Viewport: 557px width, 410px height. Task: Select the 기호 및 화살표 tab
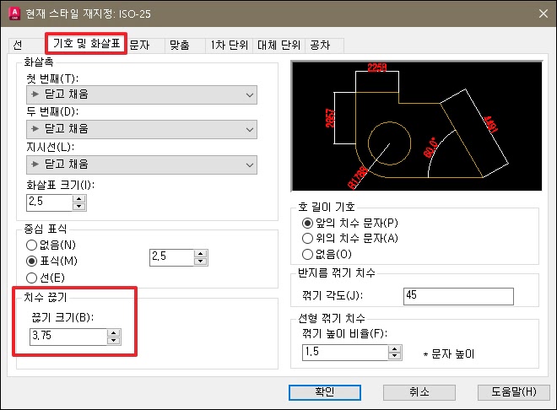pyautogui.click(x=86, y=44)
